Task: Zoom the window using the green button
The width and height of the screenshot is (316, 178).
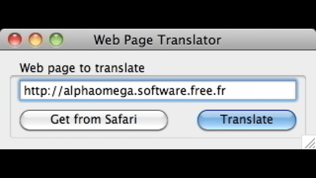Action: 56,40
